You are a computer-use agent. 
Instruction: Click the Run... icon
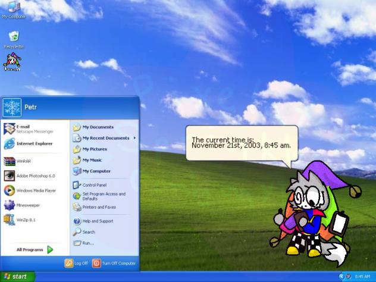click(x=77, y=243)
